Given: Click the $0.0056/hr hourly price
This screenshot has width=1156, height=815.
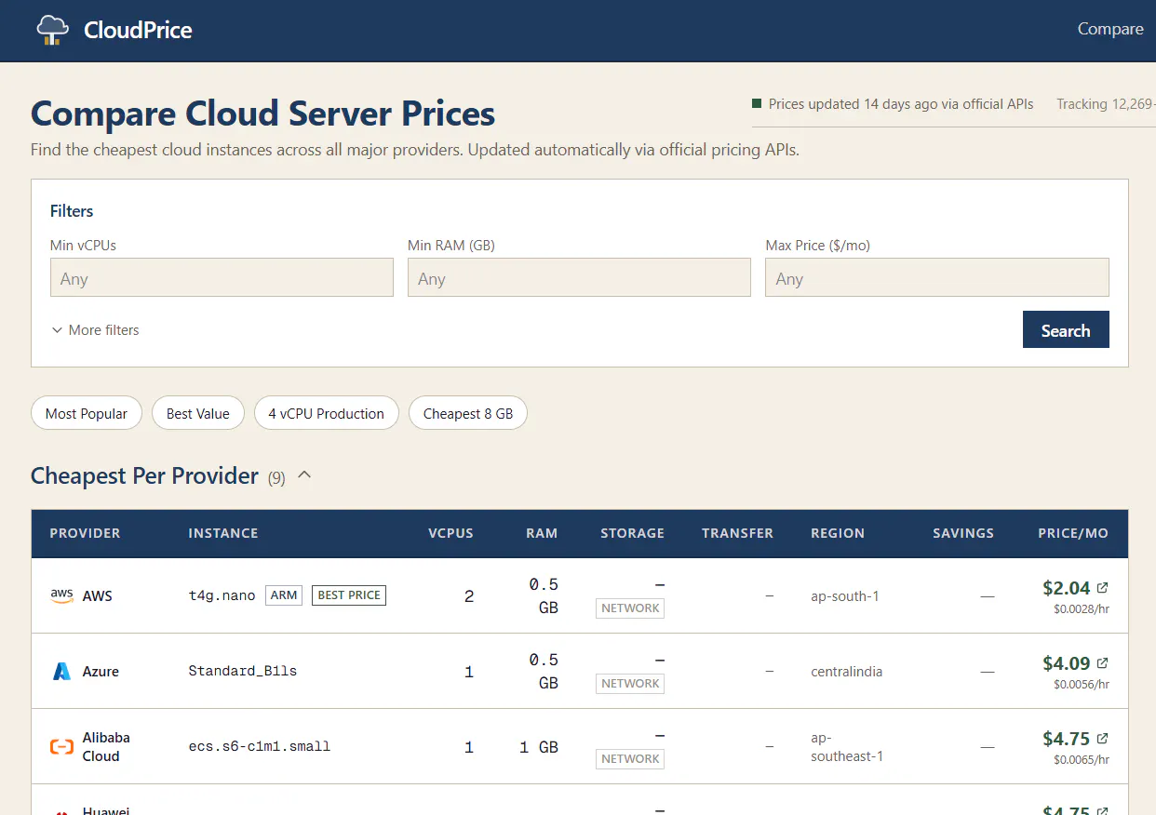Looking at the screenshot, I should coord(1082,685).
